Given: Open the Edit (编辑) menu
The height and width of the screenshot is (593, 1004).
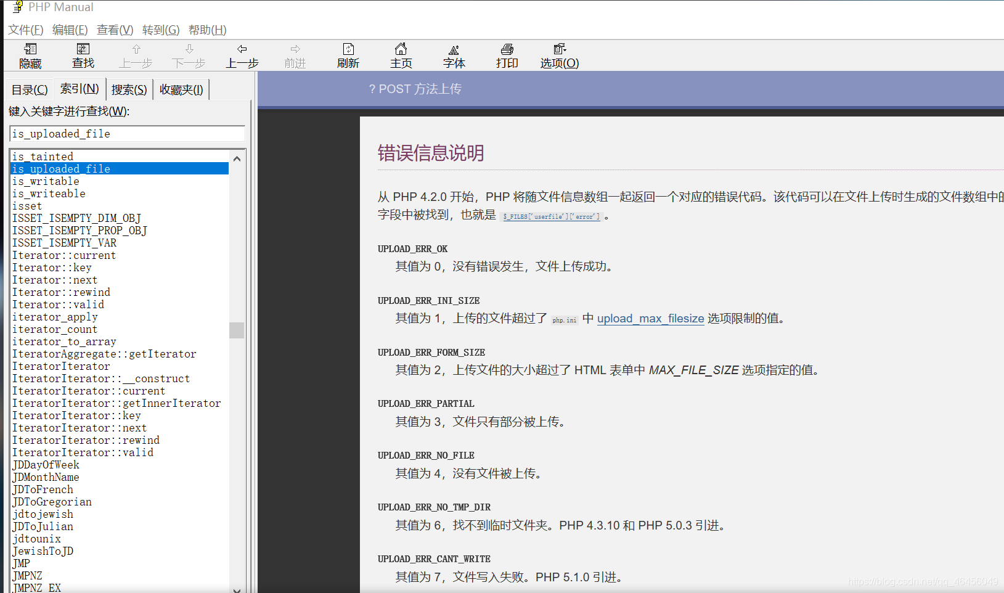Looking at the screenshot, I should pyautogui.click(x=70, y=30).
